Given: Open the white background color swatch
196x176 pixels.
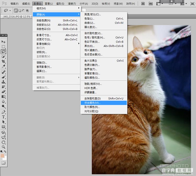Looking at the screenshot, I should [5, 158].
